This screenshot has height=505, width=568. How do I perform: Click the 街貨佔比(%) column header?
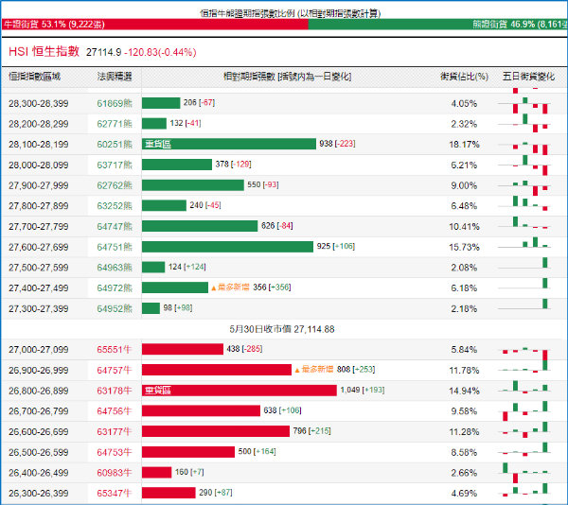point(465,77)
